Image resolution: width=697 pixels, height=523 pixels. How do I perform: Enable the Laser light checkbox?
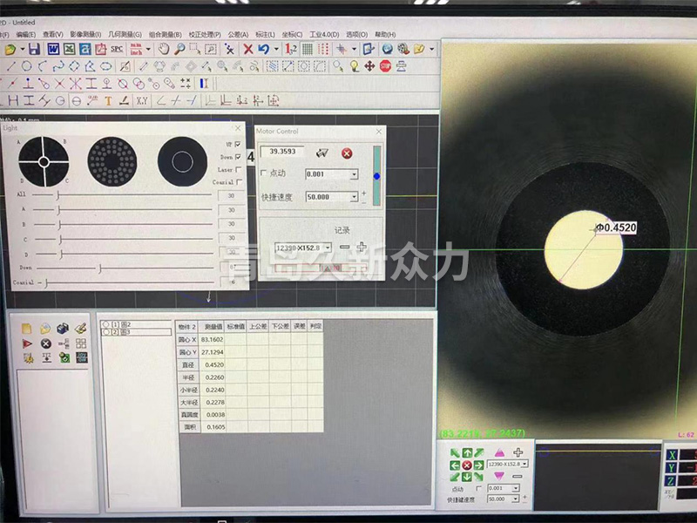(x=238, y=169)
